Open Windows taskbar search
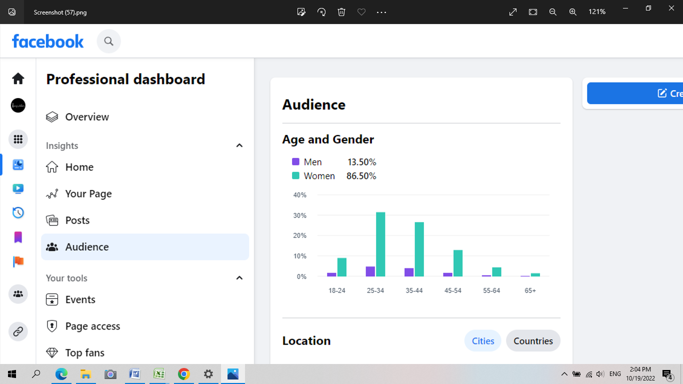The height and width of the screenshot is (384, 683). tap(36, 374)
